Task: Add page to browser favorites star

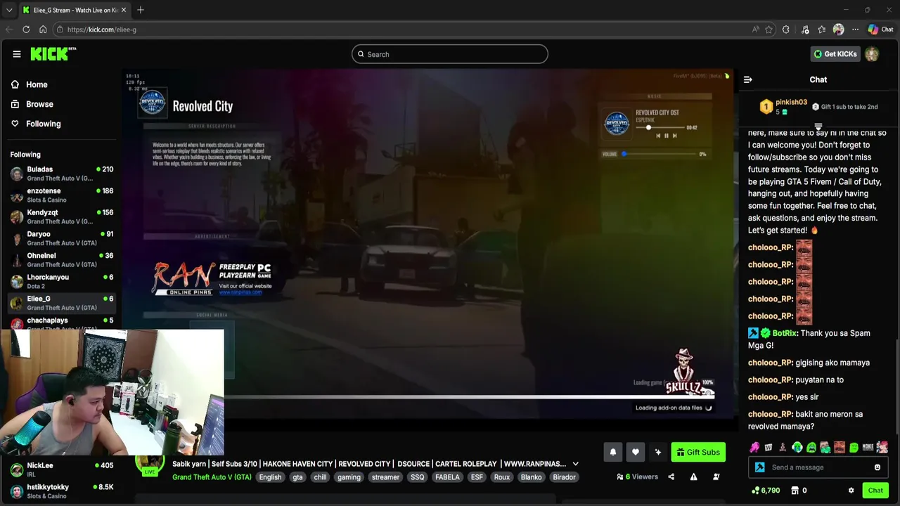Action: point(769,30)
